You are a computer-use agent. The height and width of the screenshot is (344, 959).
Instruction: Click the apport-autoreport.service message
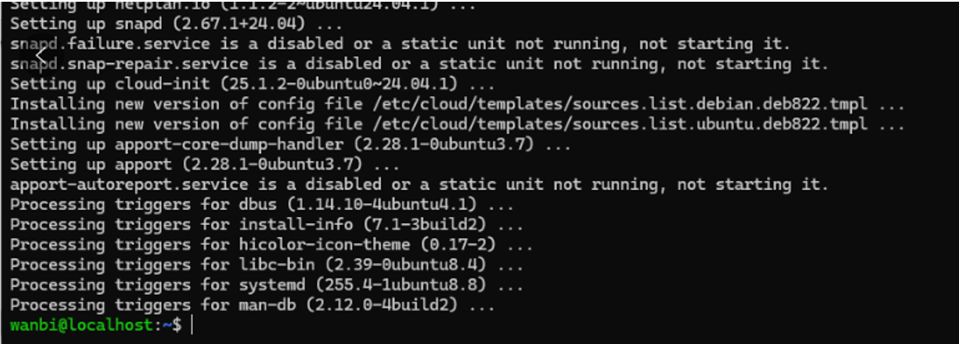pyautogui.click(x=419, y=184)
